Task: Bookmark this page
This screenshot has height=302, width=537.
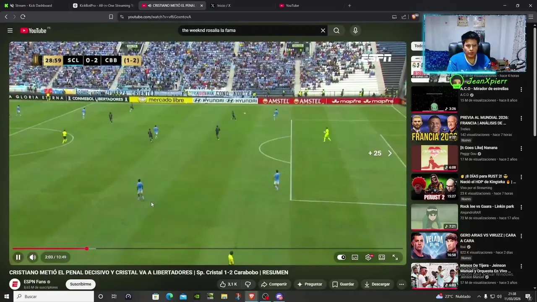Action: click(x=111, y=17)
